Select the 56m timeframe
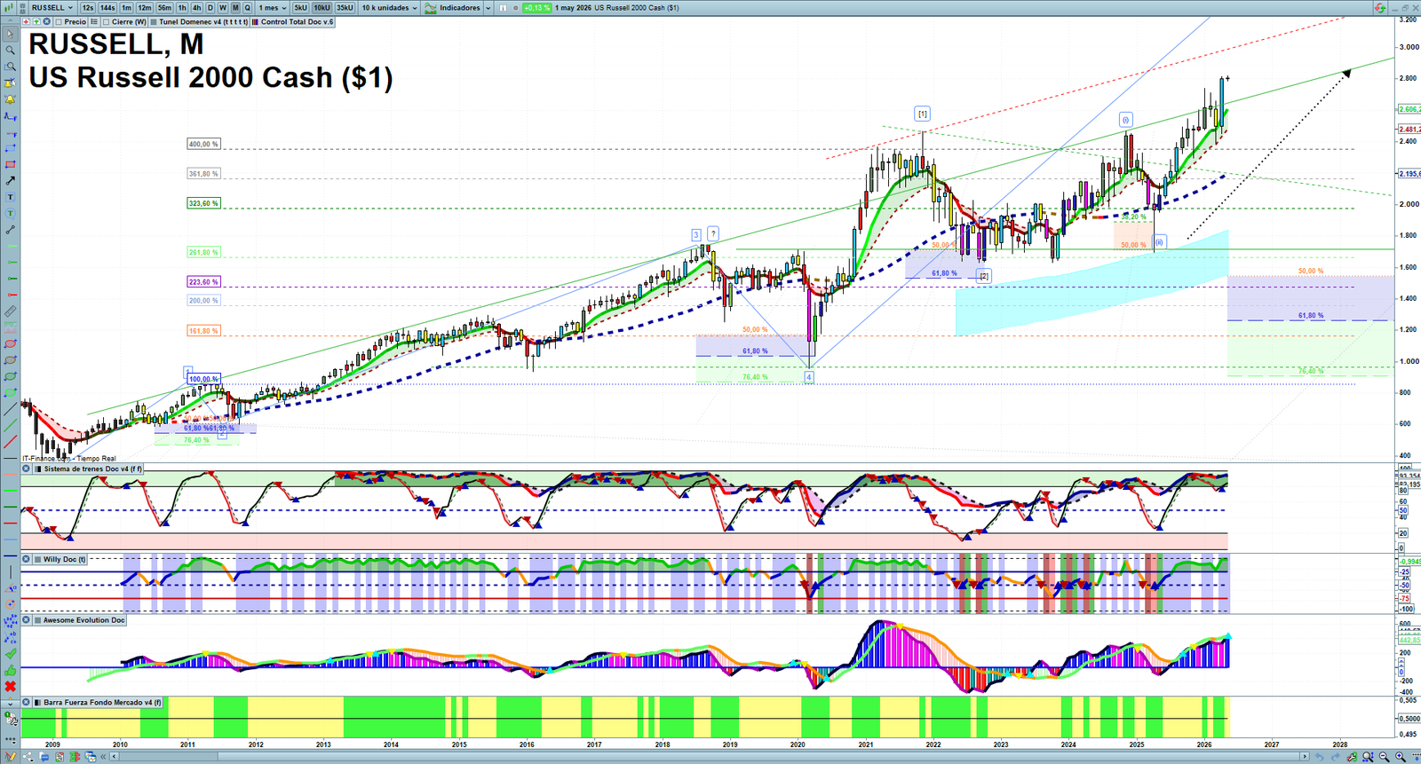Screen dimensions: 1421x764 pos(164,8)
